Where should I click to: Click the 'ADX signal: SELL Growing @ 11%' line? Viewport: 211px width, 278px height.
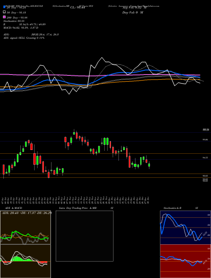click(24, 38)
